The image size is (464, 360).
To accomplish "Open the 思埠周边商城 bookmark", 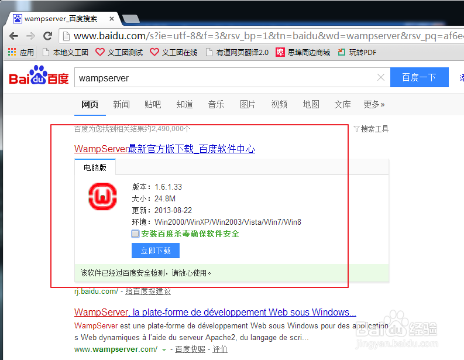I will tap(303, 53).
